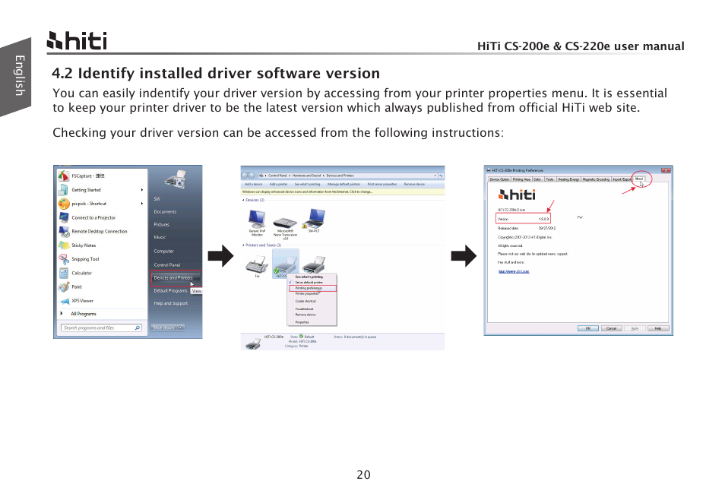Switch to Device Option tab

click(499, 179)
